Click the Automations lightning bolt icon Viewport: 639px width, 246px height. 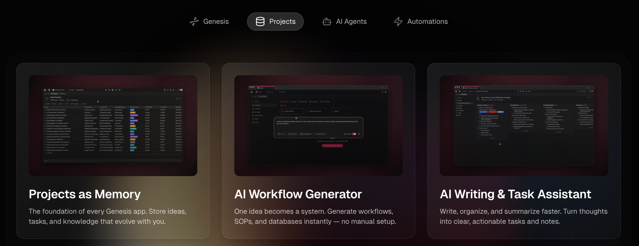[398, 22]
